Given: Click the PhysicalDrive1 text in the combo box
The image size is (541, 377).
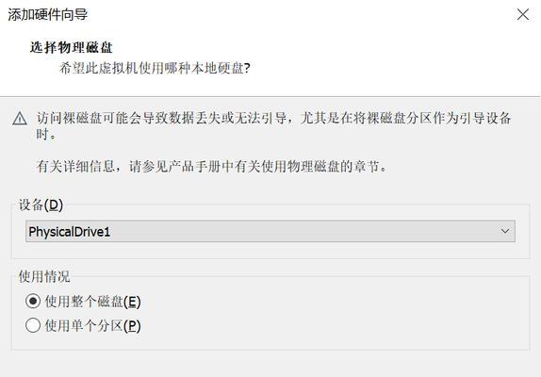Looking at the screenshot, I should (x=70, y=232).
